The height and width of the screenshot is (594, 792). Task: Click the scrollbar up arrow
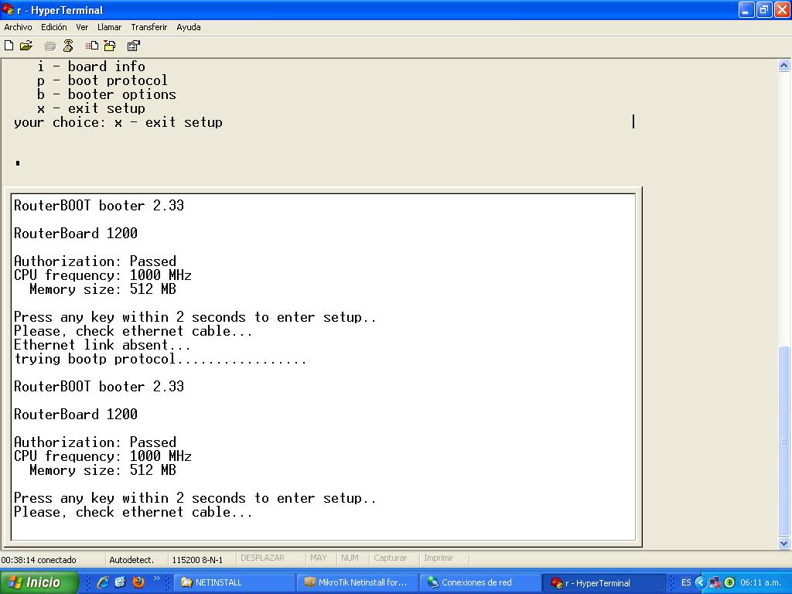[784, 65]
